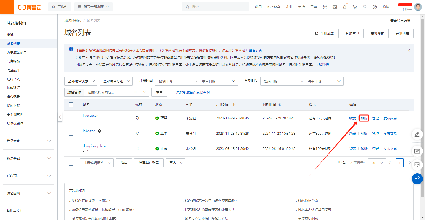This screenshot has width=425, height=220.
Task: Go to previous page arrow
Action: click(x=390, y=163)
